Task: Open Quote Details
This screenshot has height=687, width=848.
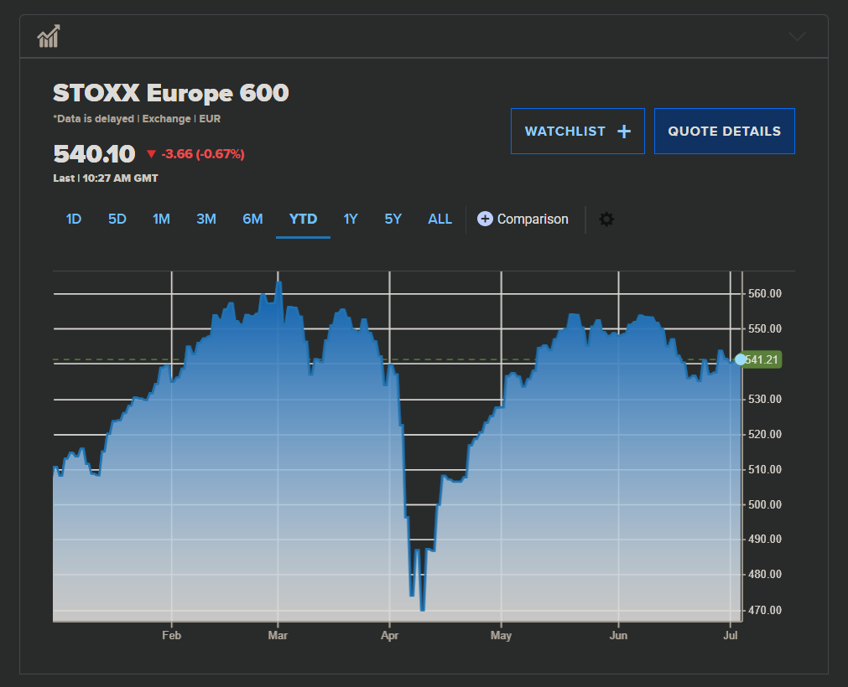Action: point(724,132)
